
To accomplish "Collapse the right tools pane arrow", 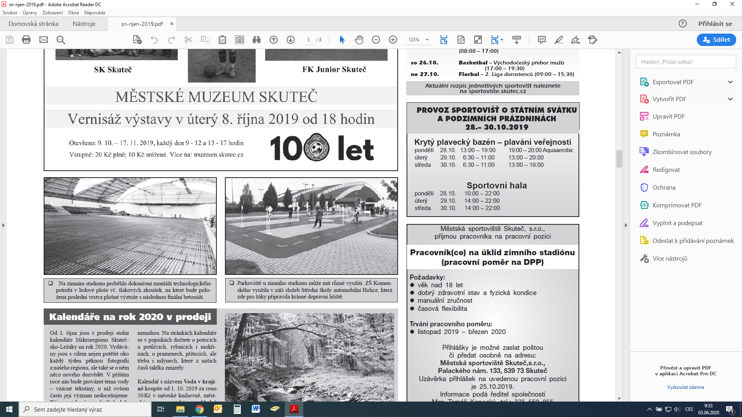I will pyautogui.click(x=626, y=225).
